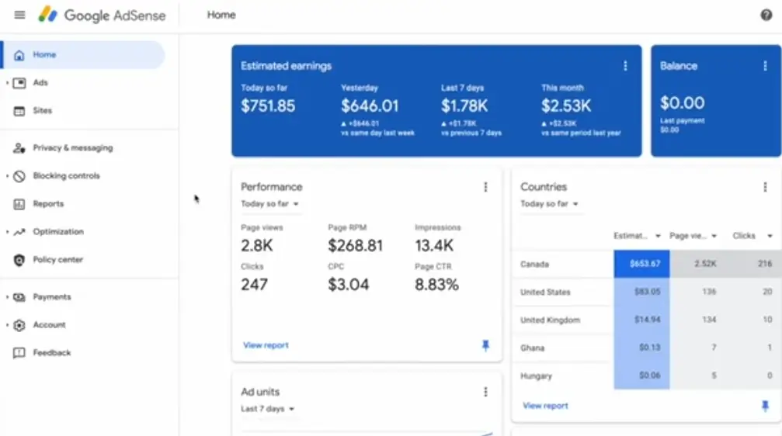Image resolution: width=782 pixels, height=436 pixels.
Task: Click yesterday's earnings value $646.01
Action: (370, 106)
